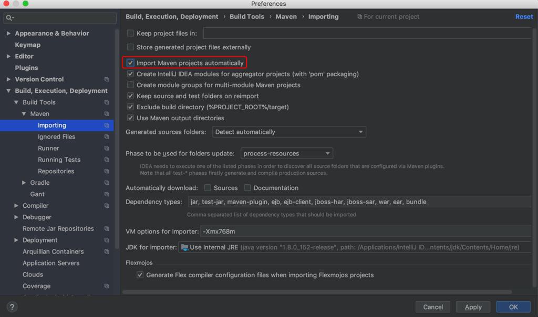Click project-level icon beside Arquillian Containers
This screenshot has height=317, width=538.
107,251
